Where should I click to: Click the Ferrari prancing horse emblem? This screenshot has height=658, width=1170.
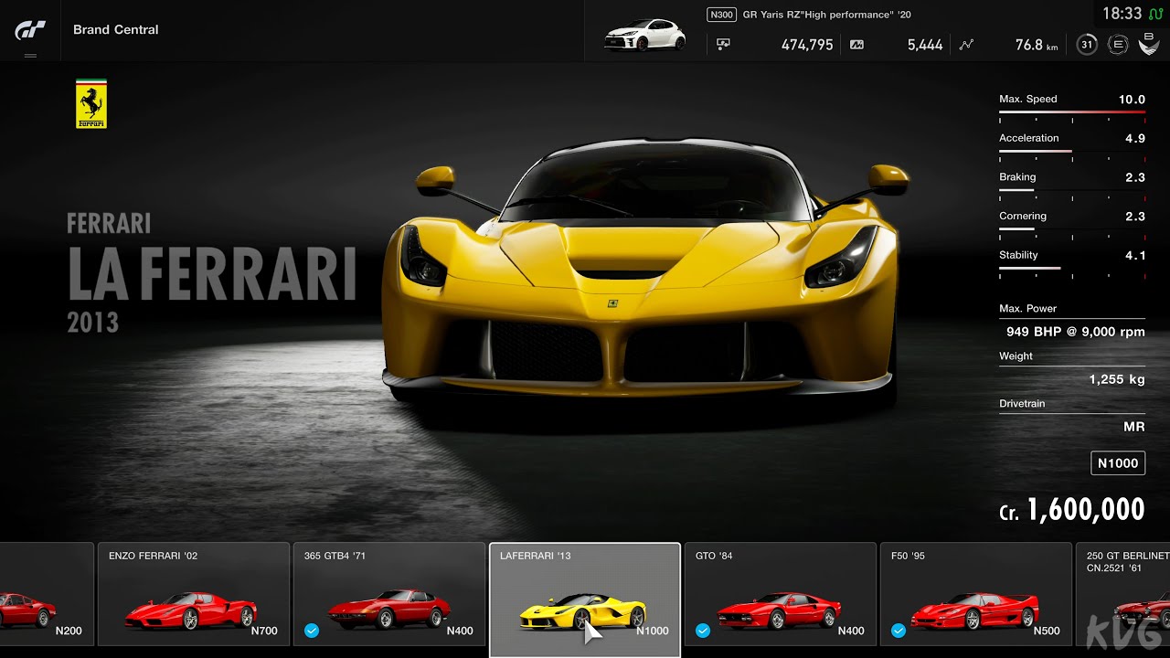[91, 103]
